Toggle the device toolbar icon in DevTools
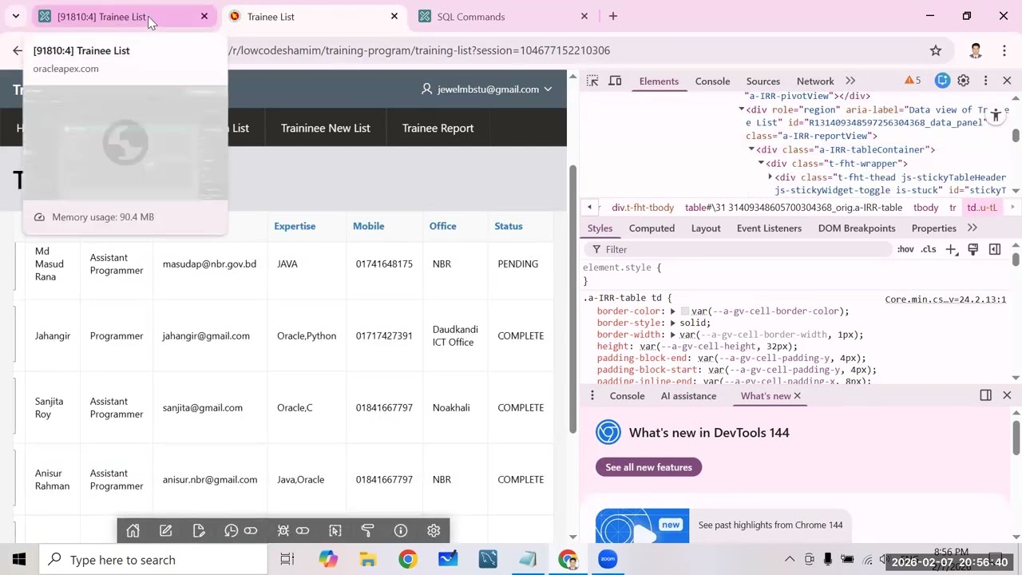Viewport: 1022px width, 575px height. (615, 81)
